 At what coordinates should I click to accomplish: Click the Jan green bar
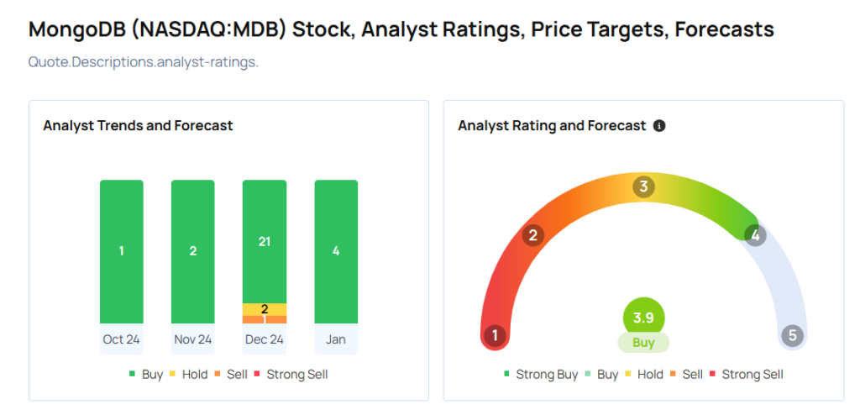[336, 251]
